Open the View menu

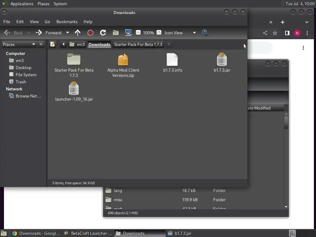(x=34, y=22)
